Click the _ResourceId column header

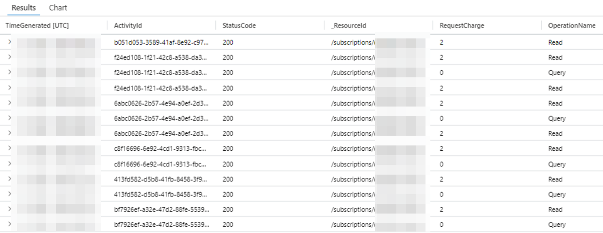pyautogui.click(x=348, y=26)
